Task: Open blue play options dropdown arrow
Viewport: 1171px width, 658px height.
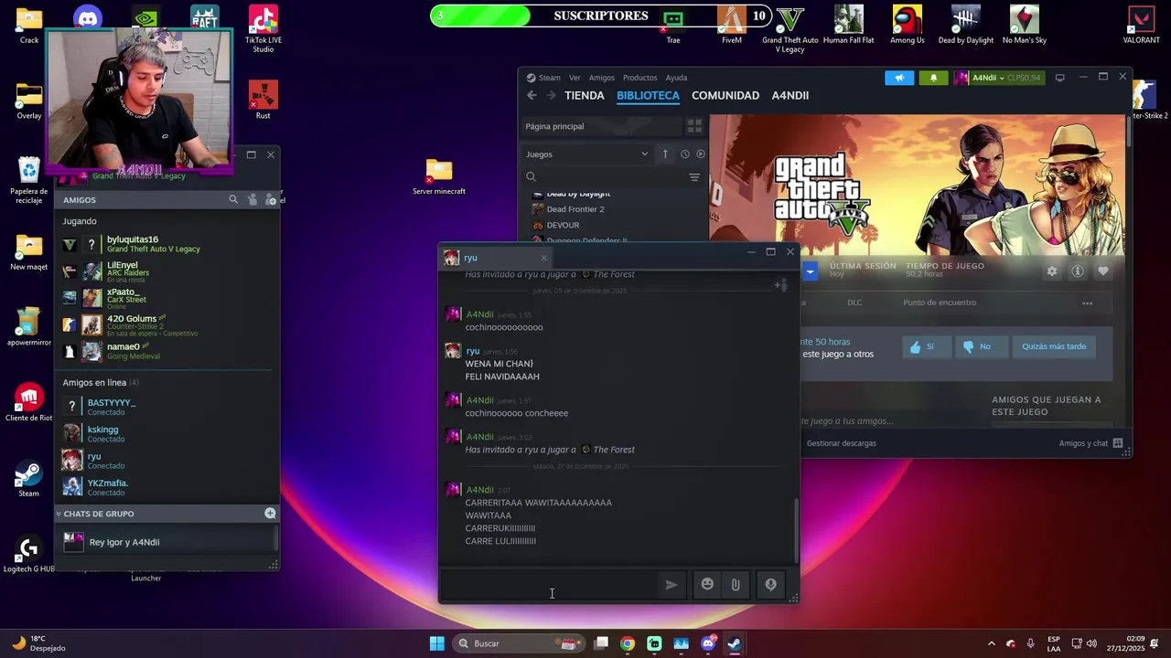Action: (810, 271)
